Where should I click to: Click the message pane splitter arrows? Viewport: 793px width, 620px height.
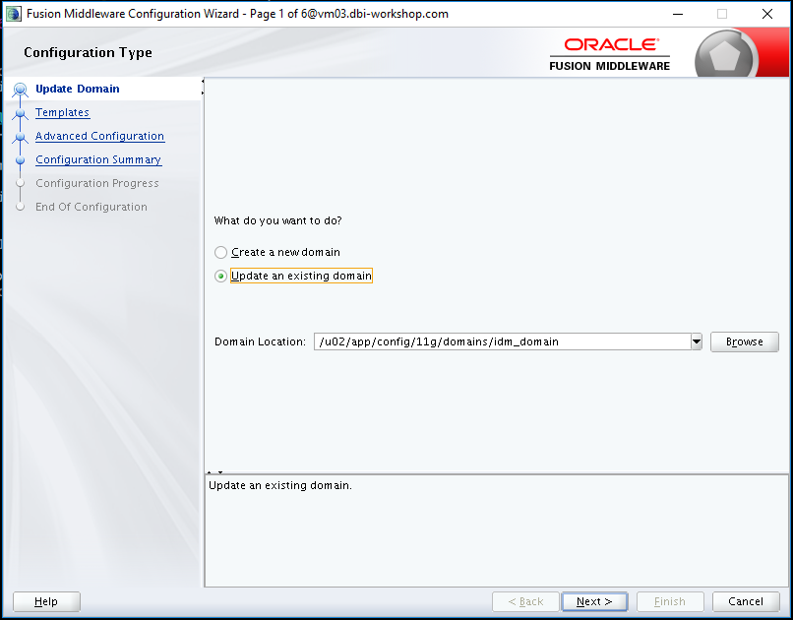pyautogui.click(x=214, y=472)
